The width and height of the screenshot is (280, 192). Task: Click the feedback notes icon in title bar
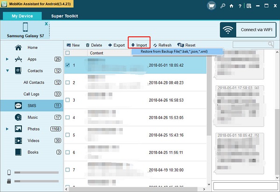click(x=249, y=6)
